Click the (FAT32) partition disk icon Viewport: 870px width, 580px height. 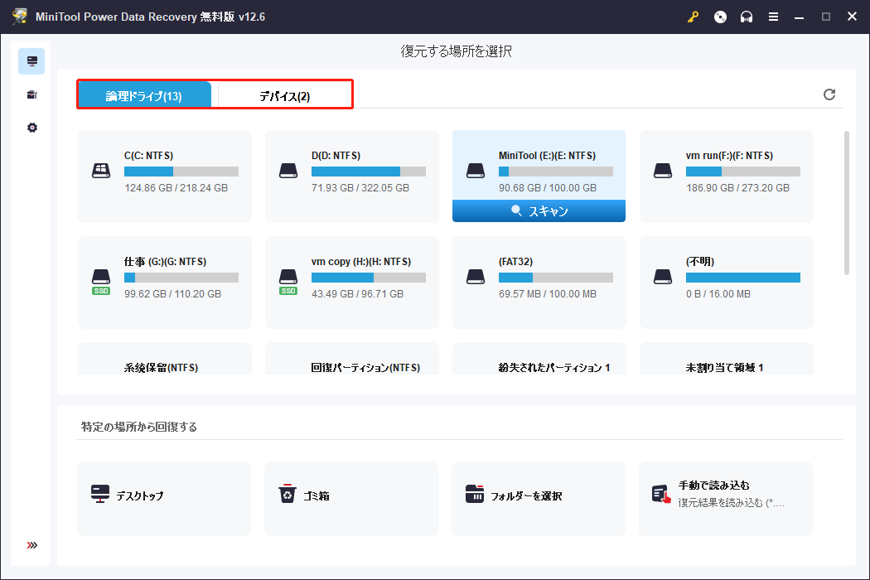coord(476,277)
